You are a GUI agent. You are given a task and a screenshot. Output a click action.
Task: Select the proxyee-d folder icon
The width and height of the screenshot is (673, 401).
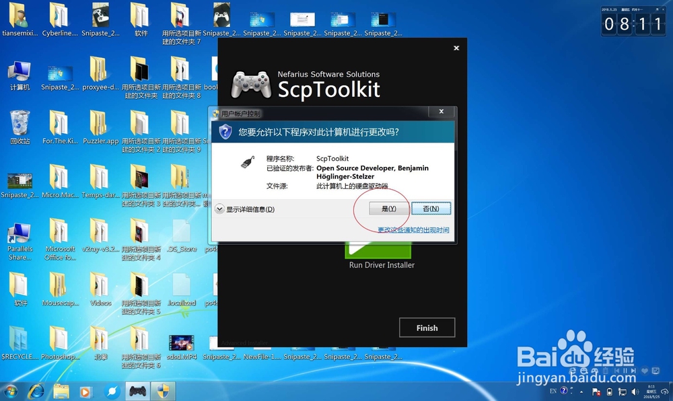coord(100,73)
